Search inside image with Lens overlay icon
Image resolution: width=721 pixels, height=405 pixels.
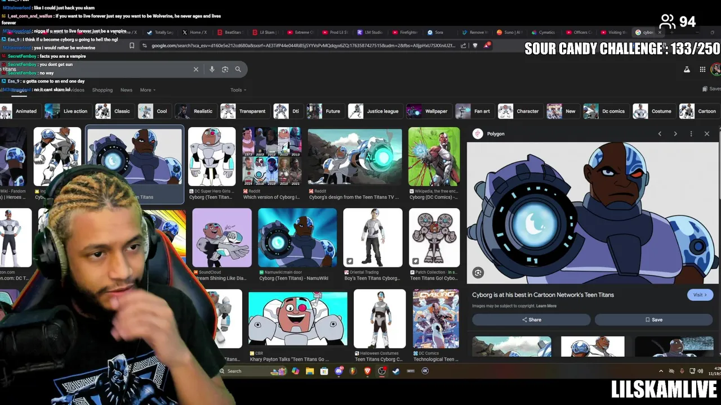tap(478, 273)
